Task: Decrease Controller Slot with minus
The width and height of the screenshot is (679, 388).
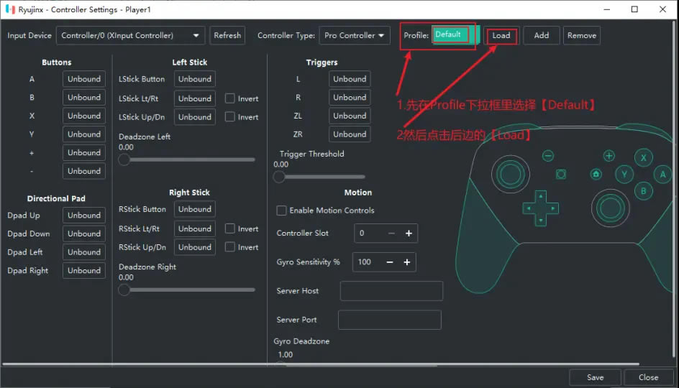Action: (x=391, y=234)
